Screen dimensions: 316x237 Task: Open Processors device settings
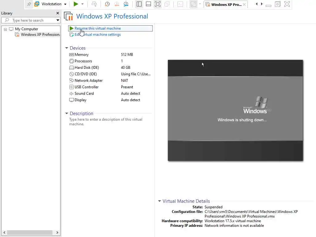click(83, 61)
